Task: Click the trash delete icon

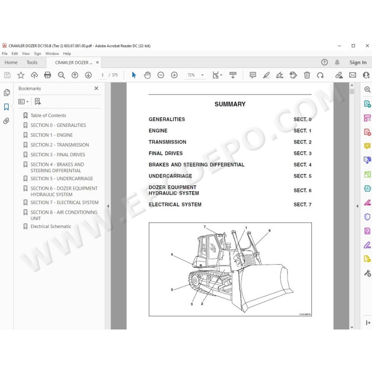Action: 307,75
